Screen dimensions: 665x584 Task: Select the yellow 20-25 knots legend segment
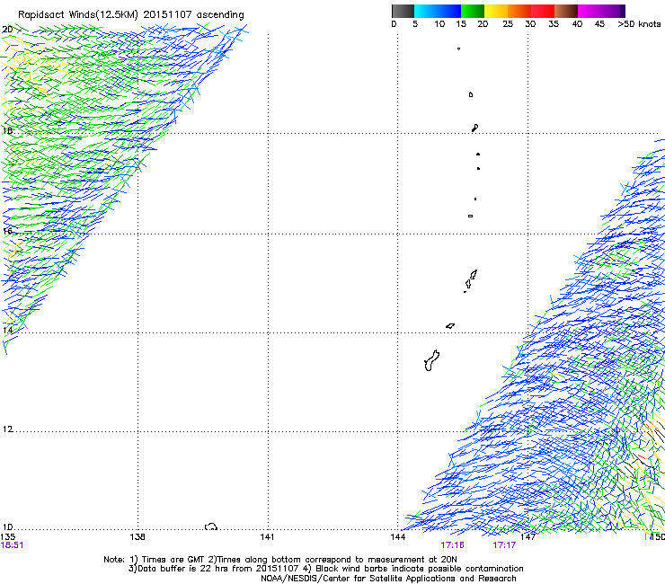pos(496,11)
